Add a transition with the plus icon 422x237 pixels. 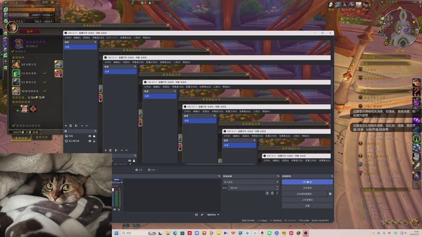tap(267, 193)
